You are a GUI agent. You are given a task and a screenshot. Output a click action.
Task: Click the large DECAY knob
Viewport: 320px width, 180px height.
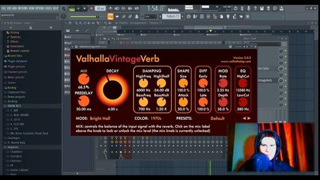click(112, 90)
